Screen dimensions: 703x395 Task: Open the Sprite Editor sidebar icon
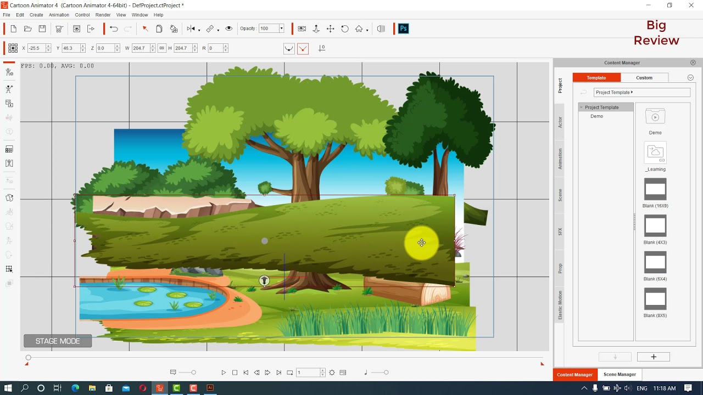coord(9,149)
